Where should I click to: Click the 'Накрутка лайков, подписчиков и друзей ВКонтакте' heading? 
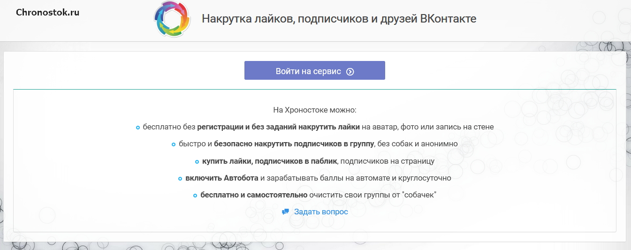[x=339, y=19]
